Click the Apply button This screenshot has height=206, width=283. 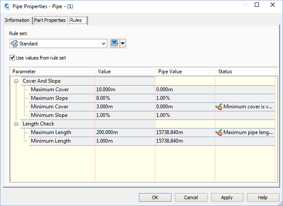227,197
